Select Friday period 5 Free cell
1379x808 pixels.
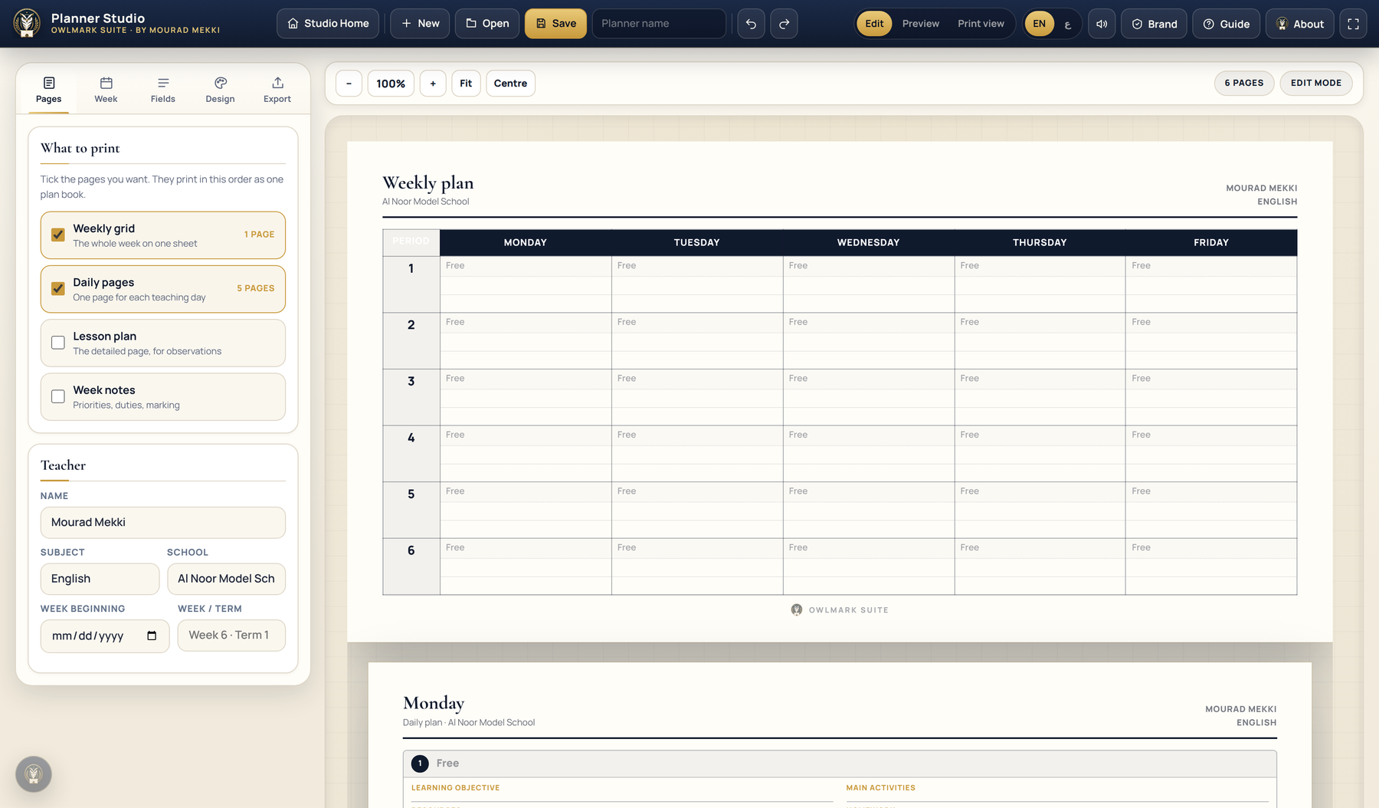(x=1211, y=510)
